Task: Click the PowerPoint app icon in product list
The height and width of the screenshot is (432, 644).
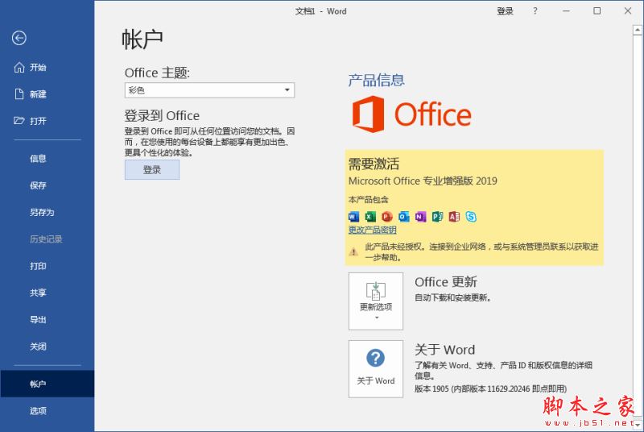Action: pos(387,217)
